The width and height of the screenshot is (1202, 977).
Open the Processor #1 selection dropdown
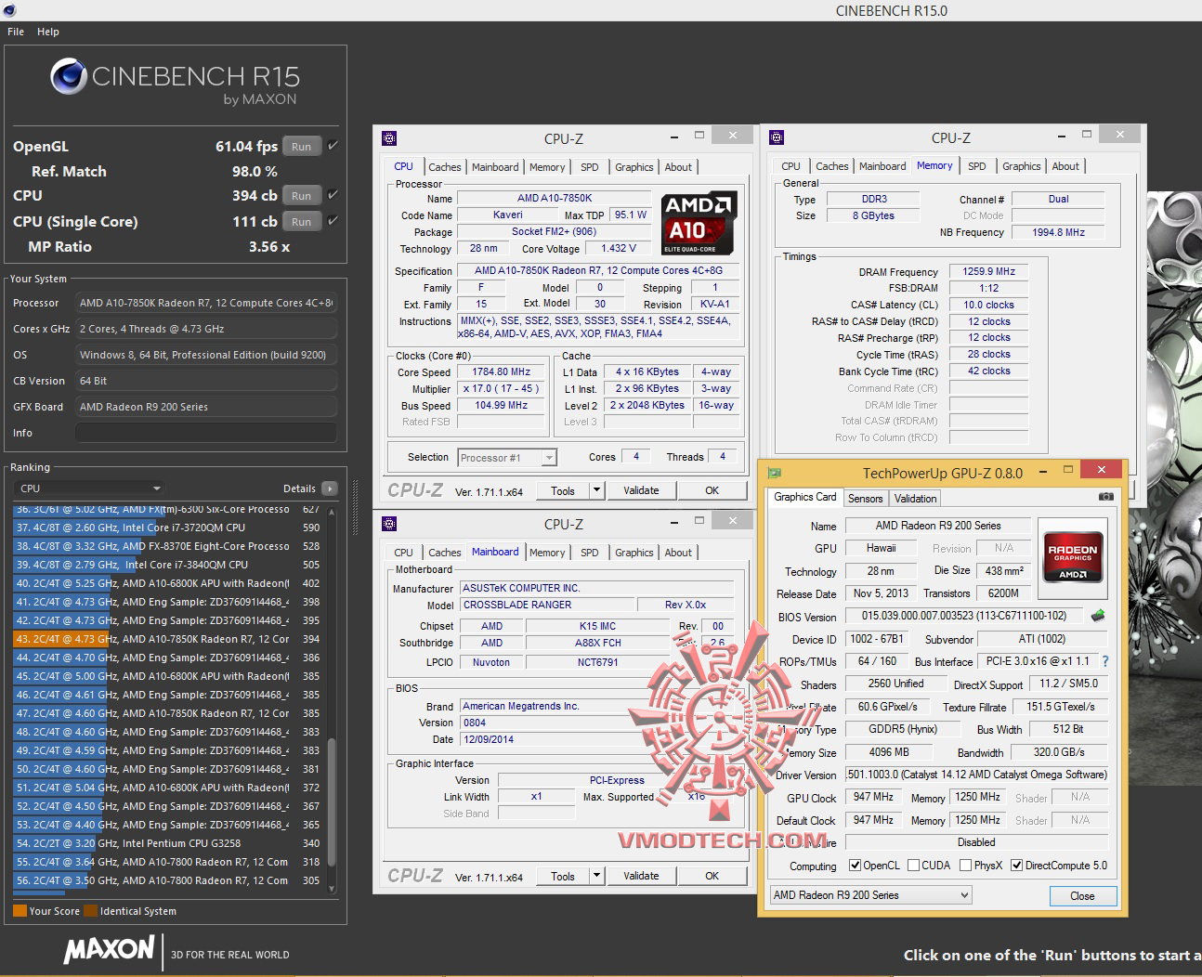coord(508,458)
